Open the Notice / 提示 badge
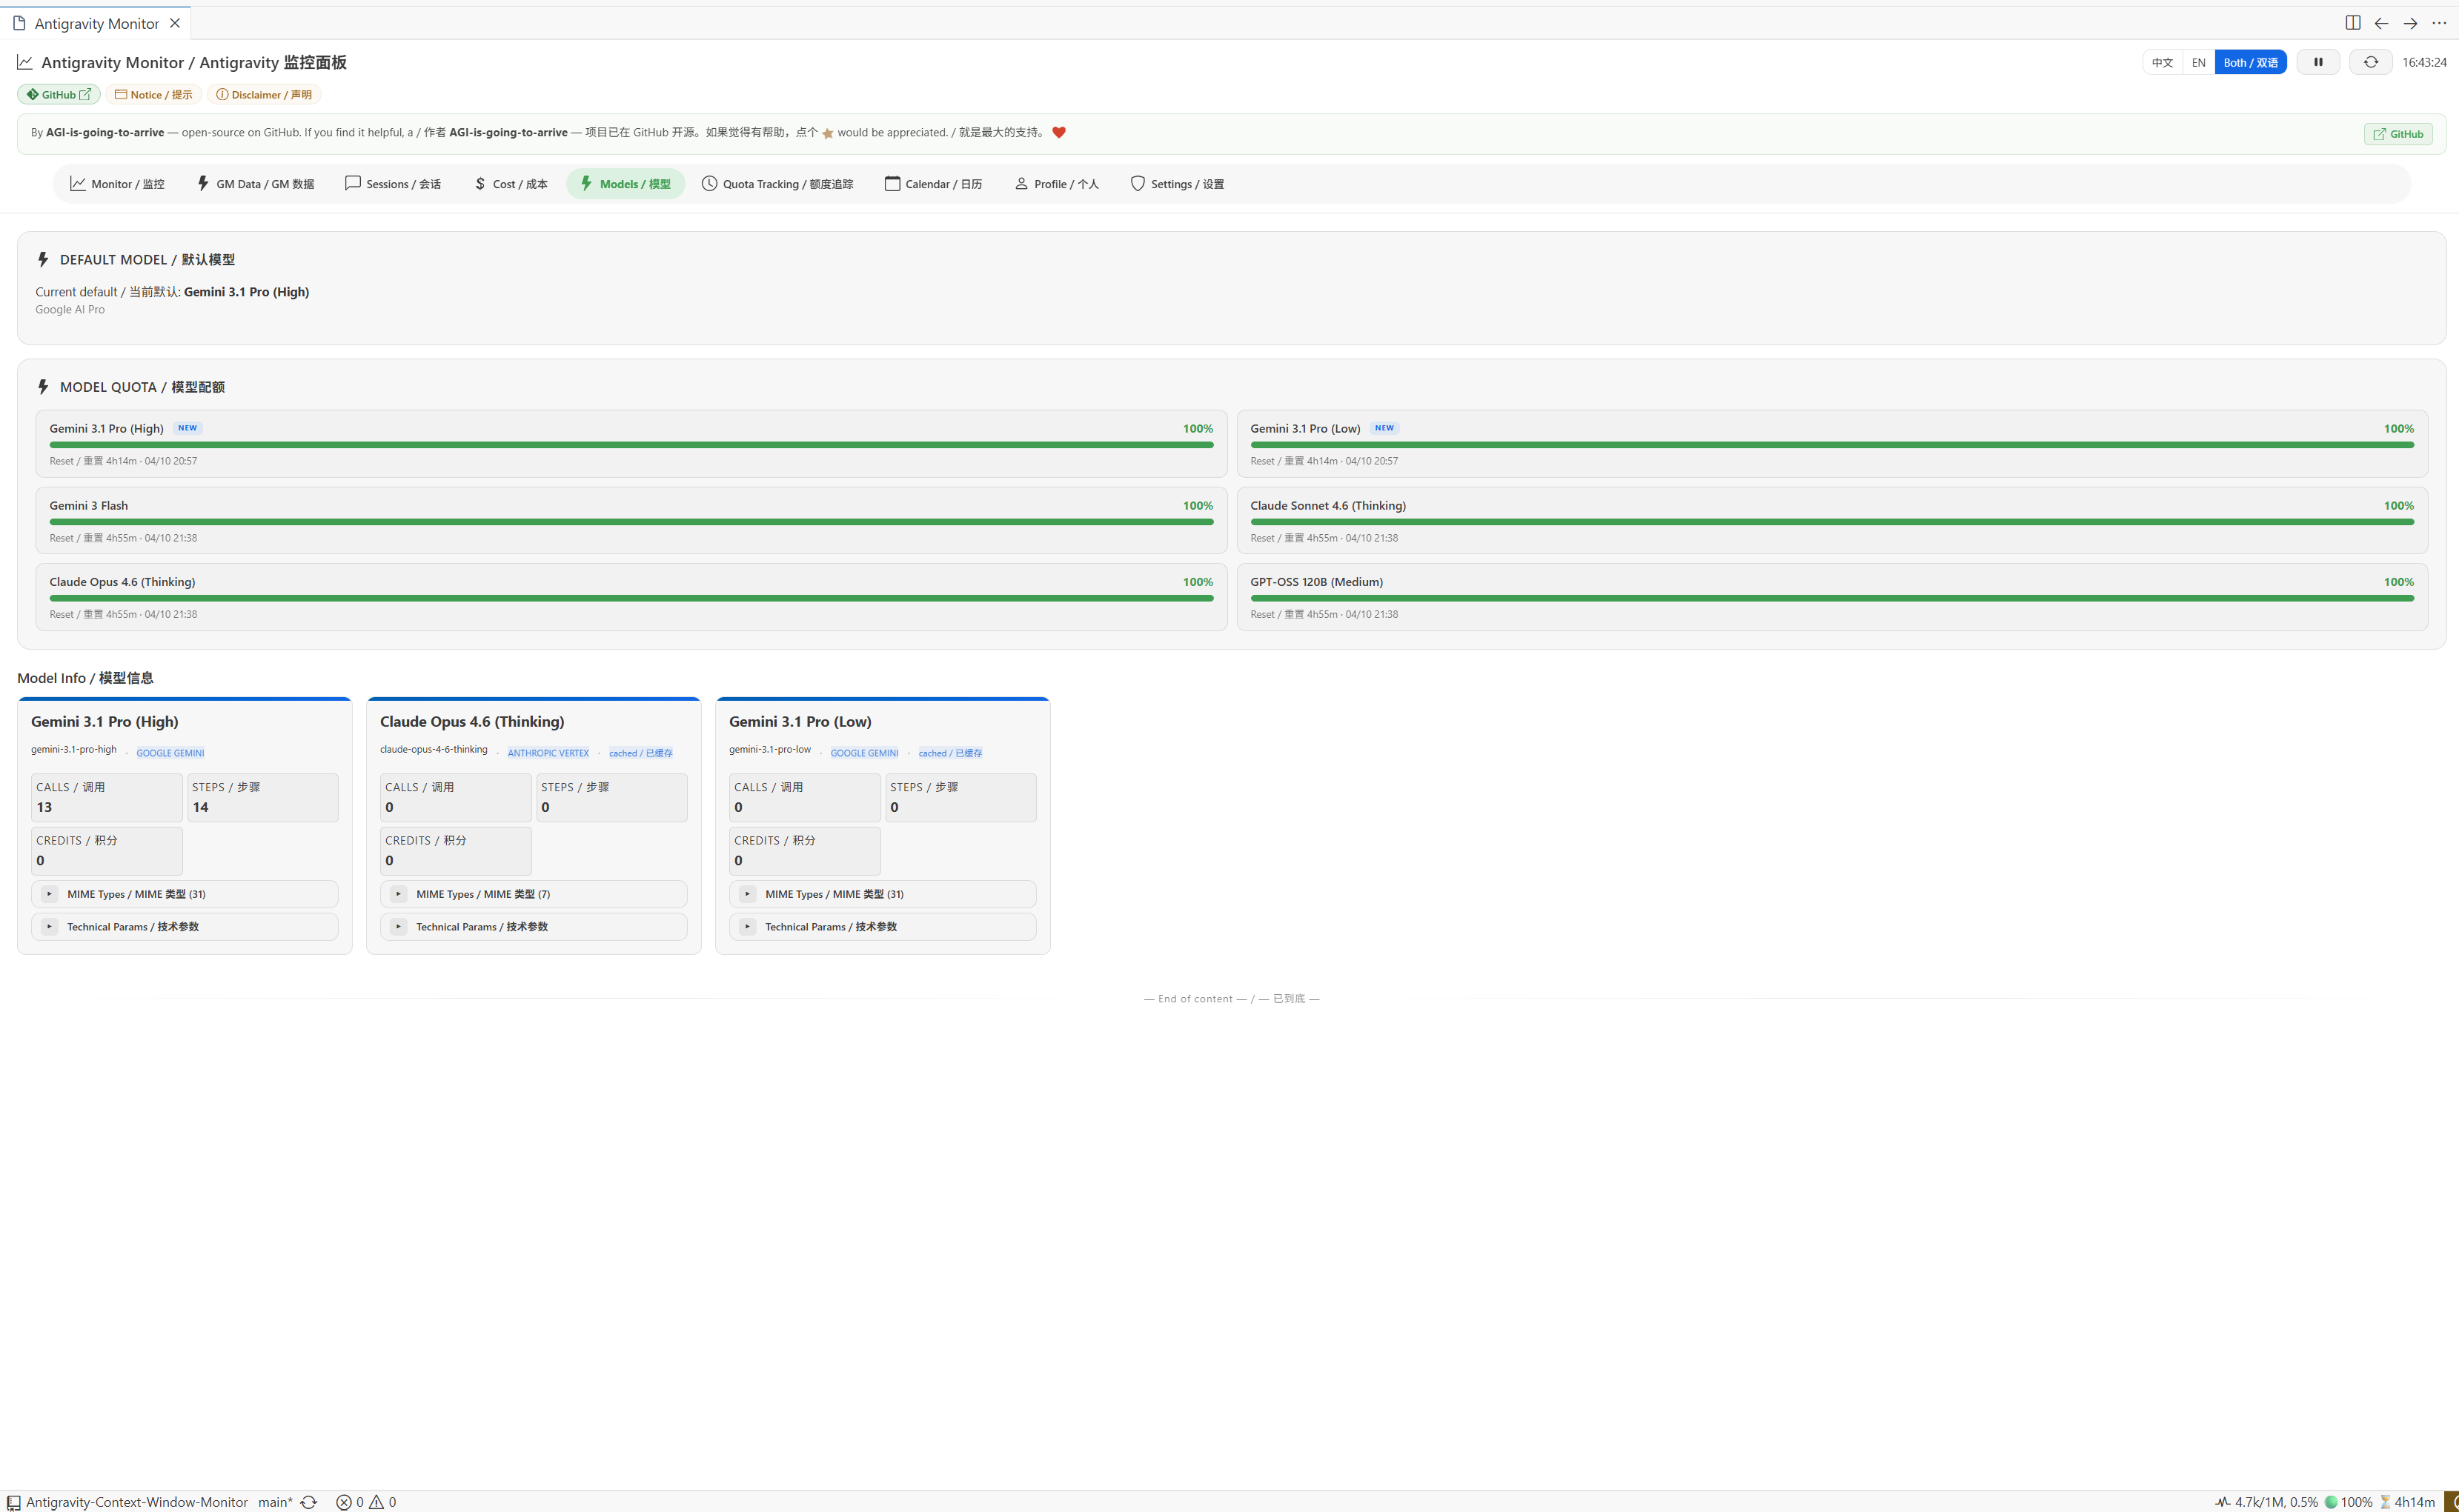This screenshot has width=2459, height=1512. [153, 95]
